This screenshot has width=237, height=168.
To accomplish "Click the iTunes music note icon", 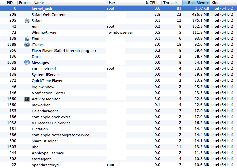I will pyautogui.click(x=27, y=45).
